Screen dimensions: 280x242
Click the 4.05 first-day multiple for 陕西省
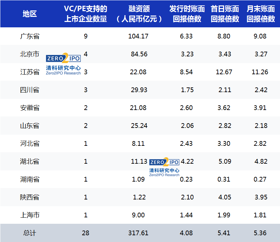225,197
